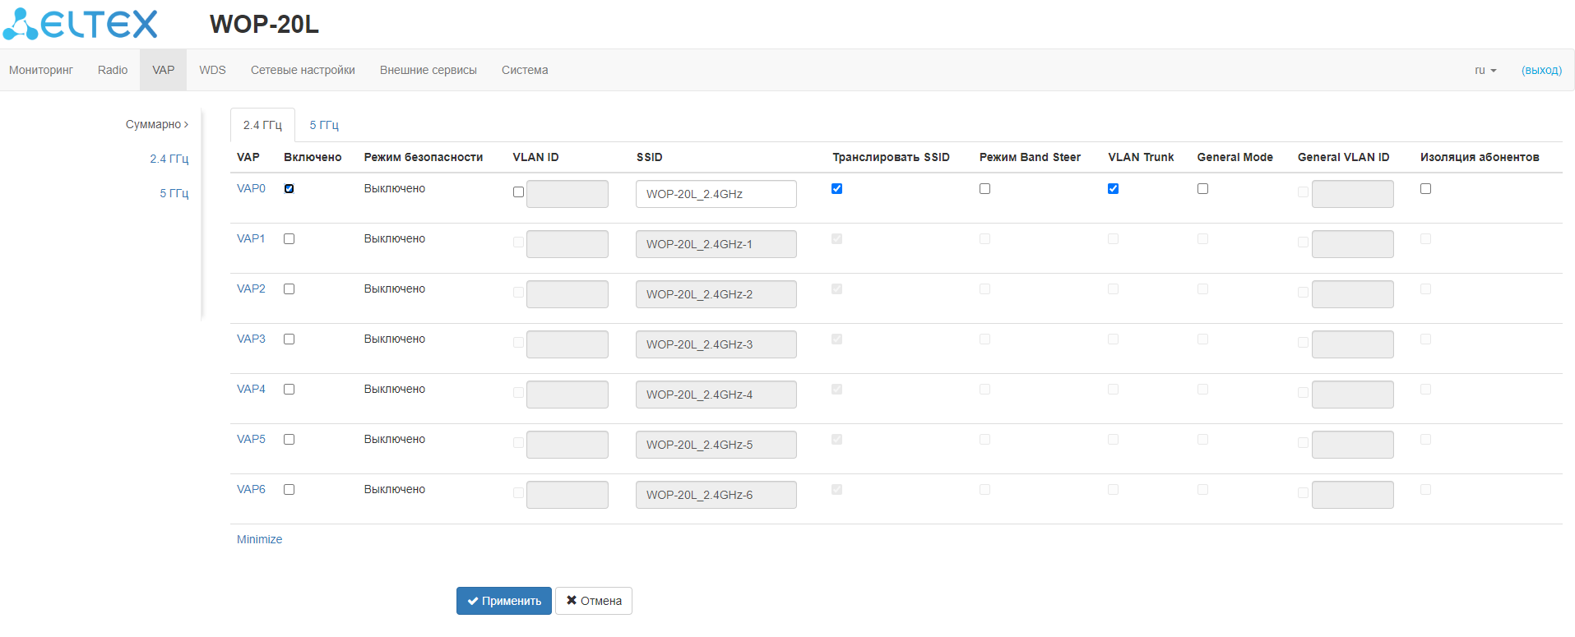Disable the VAP0 Включено checkbox
Image resolution: width=1575 pixels, height=637 pixels.
290,189
